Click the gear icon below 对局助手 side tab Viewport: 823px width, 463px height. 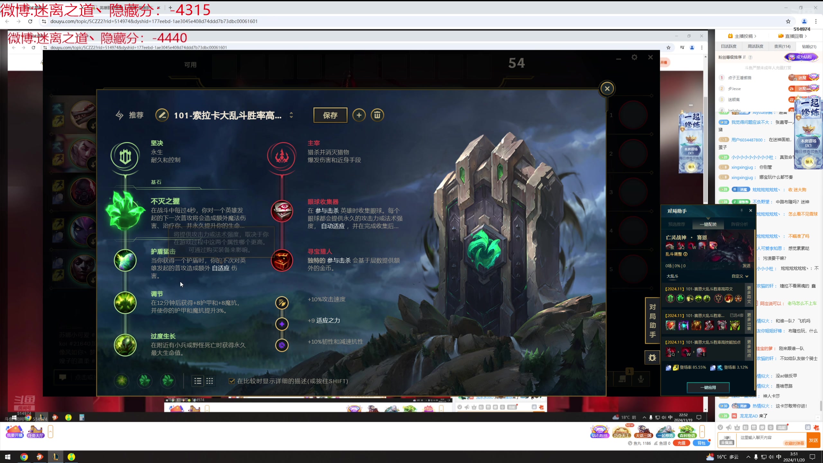point(652,358)
